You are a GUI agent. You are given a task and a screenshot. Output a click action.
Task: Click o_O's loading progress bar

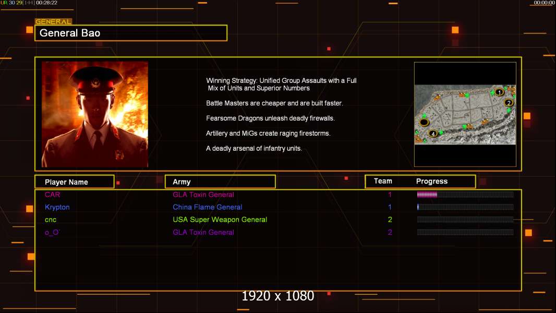[465, 232]
